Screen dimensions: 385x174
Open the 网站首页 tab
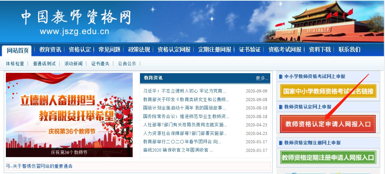[x=18, y=50]
